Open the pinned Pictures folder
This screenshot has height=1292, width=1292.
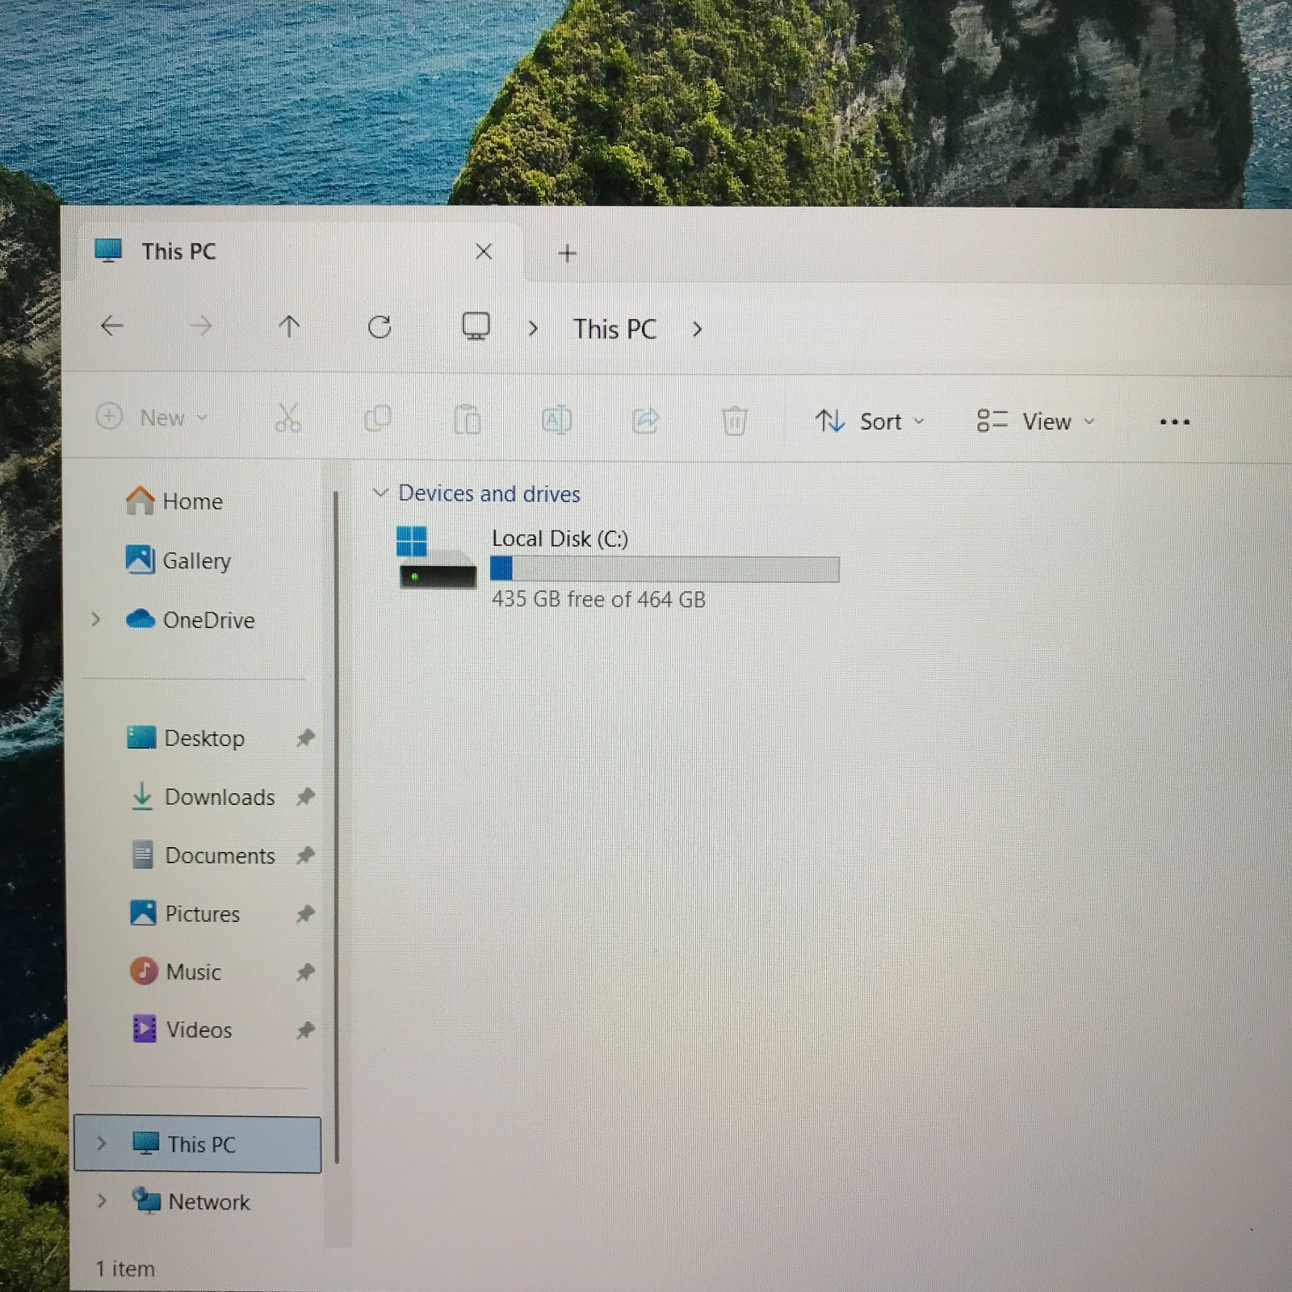pos(185,913)
